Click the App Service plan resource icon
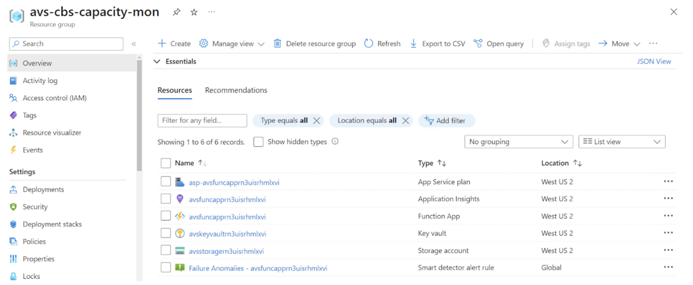 pos(180,182)
